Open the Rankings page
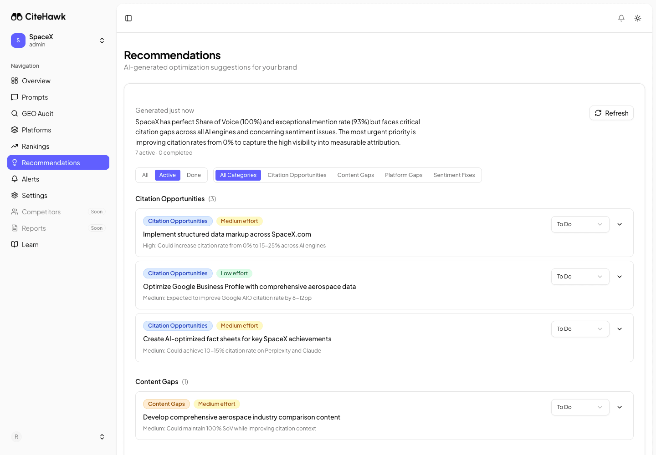The image size is (656, 455). tap(58, 146)
